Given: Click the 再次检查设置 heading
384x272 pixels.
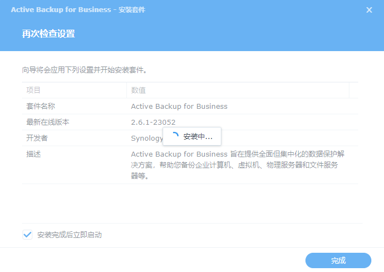Looking at the screenshot, I should 48,34.
